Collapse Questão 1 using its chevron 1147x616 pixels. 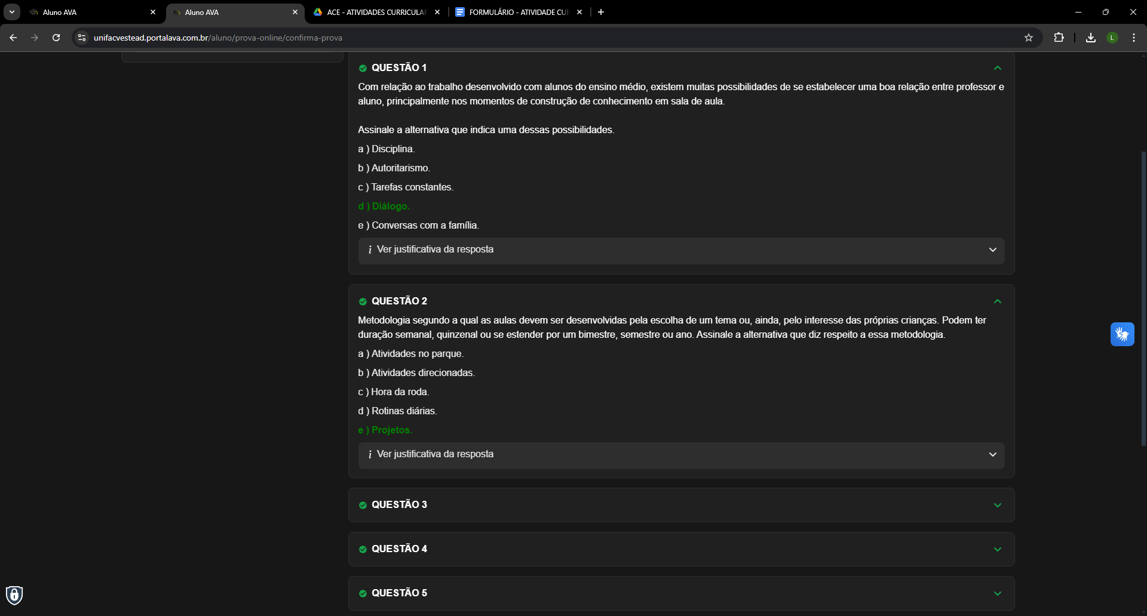[x=997, y=68]
